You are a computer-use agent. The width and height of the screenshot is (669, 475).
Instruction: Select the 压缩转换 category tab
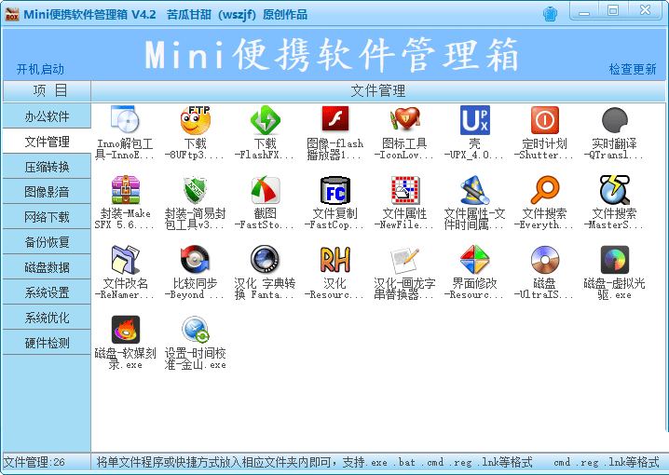[x=47, y=167]
